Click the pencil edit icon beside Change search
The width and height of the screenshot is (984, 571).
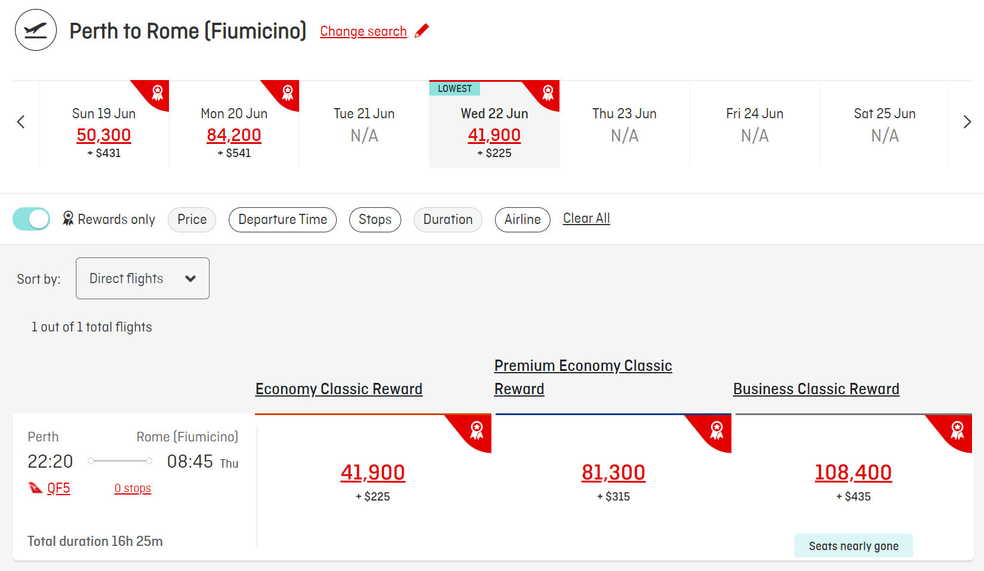pos(422,30)
